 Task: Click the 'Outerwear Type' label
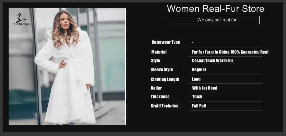pyautogui.click(x=166, y=42)
